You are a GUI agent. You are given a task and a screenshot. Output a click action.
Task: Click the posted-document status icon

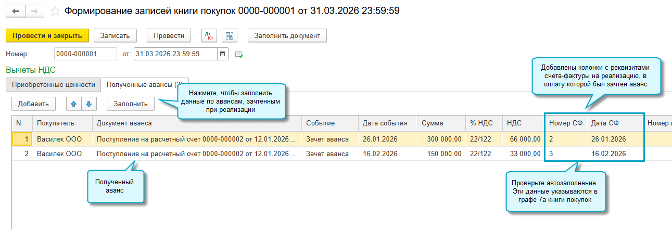tap(239, 54)
